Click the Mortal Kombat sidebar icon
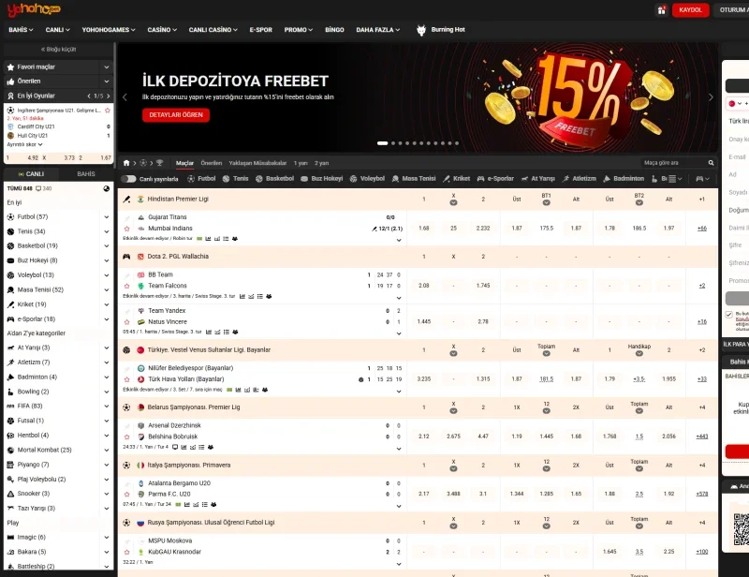The width and height of the screenshot is (749, 577). 10,451
